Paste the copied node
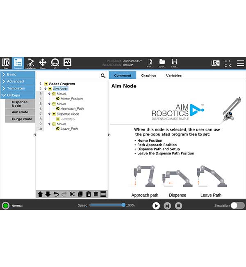Viewport: 246px width, 267px height. point(88,194)
